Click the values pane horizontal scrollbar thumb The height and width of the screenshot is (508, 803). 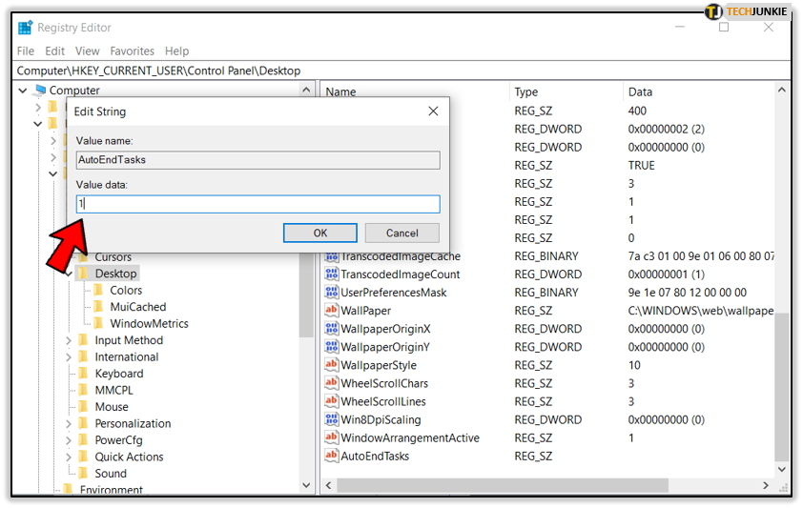click(x=503, y=485)
